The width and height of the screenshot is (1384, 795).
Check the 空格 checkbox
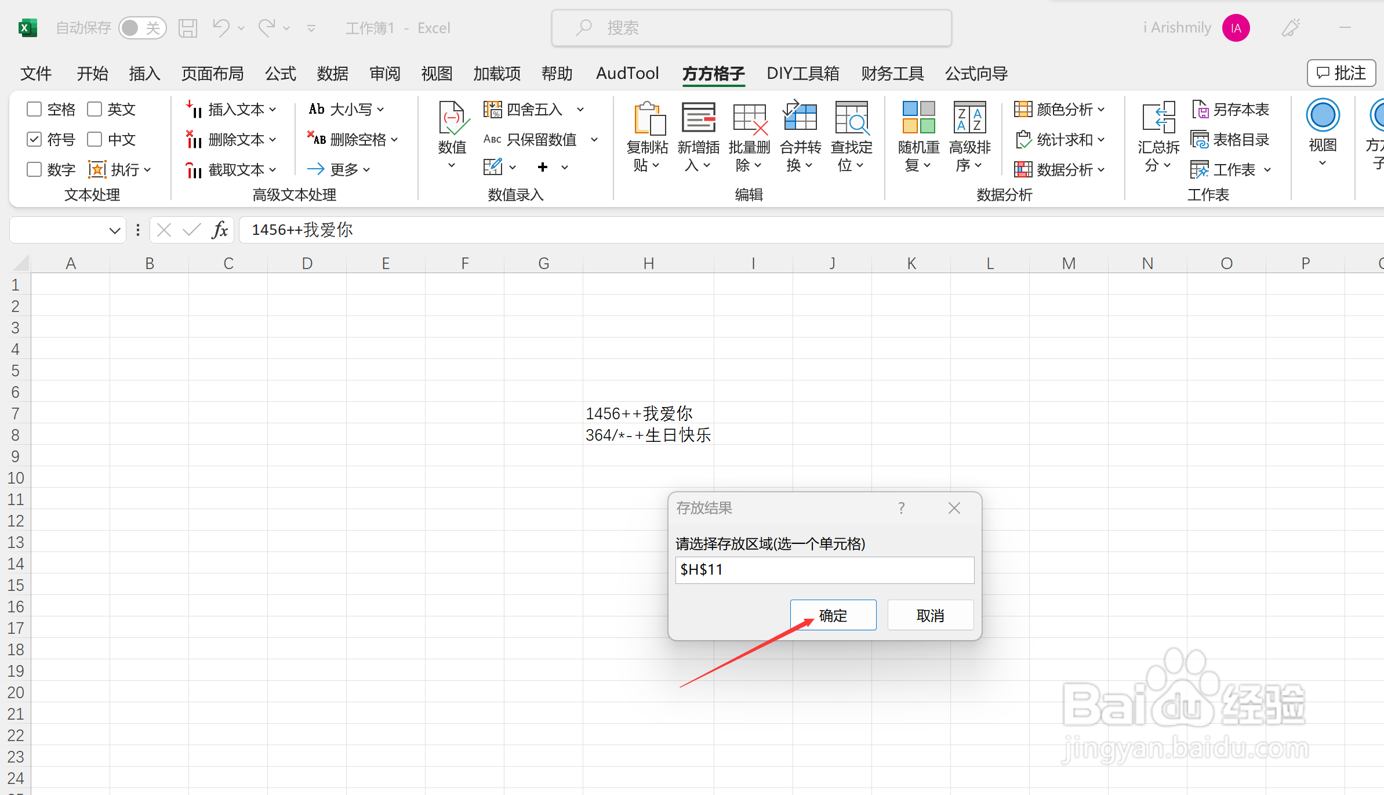click(34, 109)
